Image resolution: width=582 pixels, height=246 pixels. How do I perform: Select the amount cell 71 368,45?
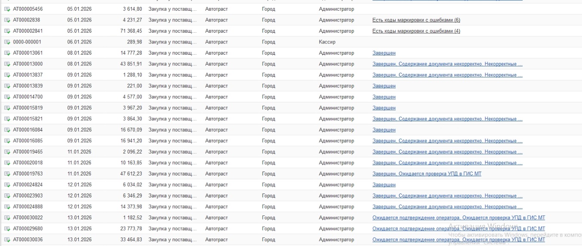tap(131, 31)
